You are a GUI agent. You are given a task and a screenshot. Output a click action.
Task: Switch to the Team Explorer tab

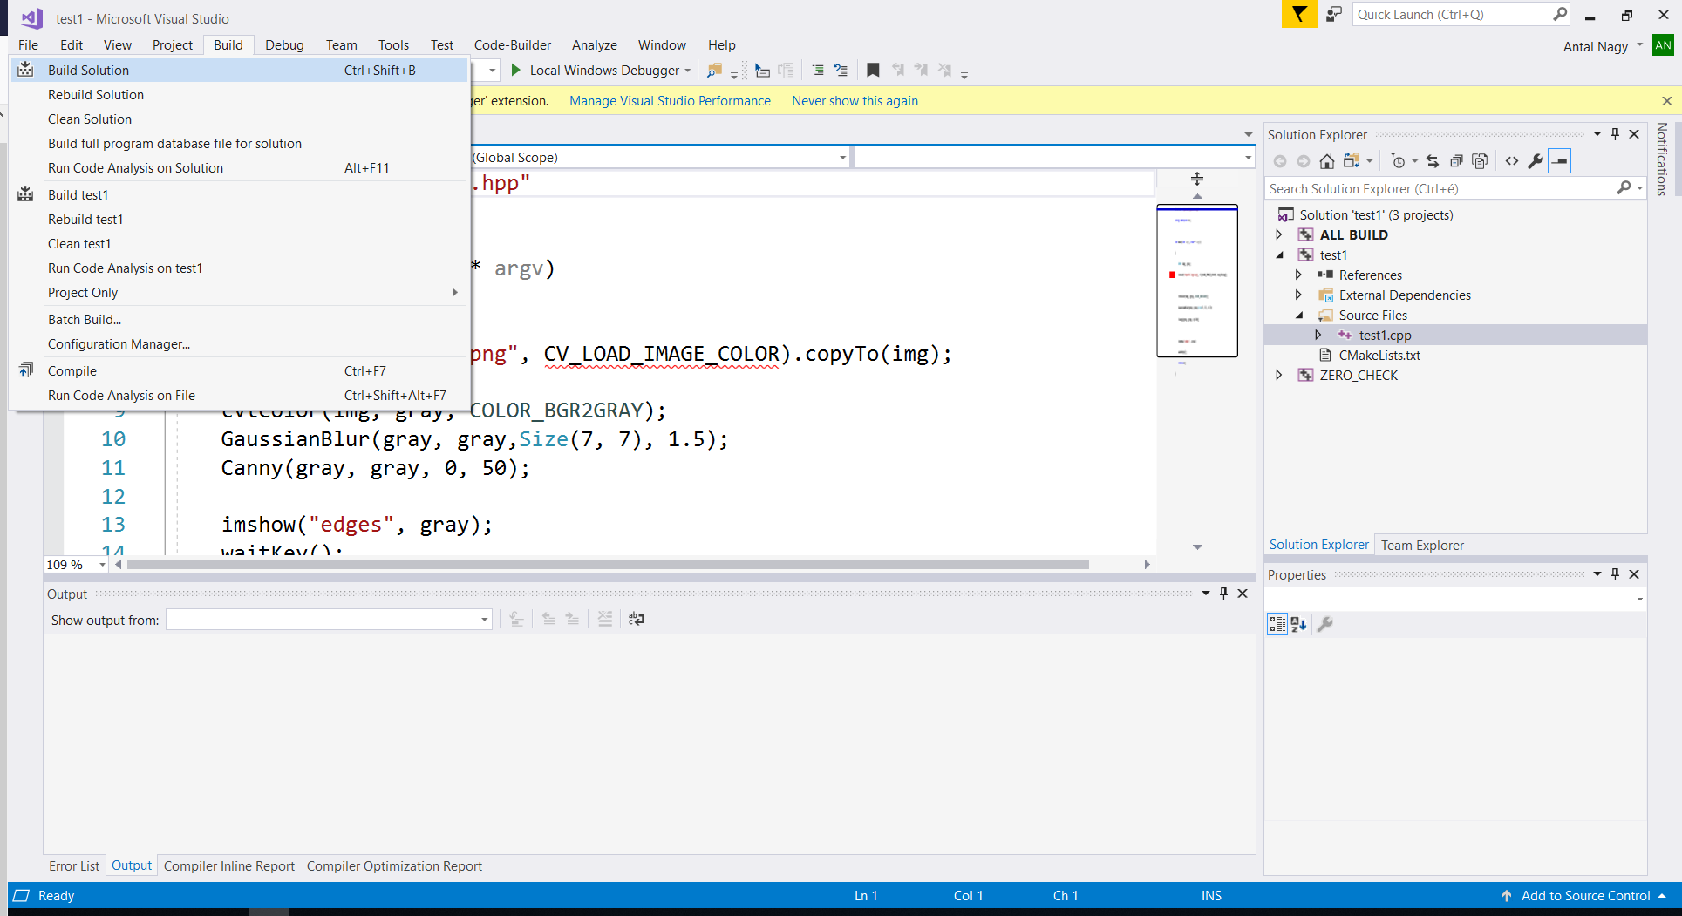pos(1422,546)
